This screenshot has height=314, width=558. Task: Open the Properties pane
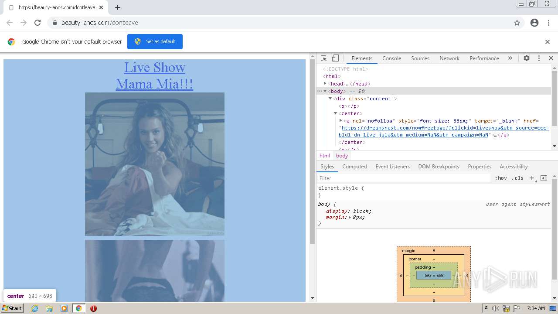tap(480, 167)
